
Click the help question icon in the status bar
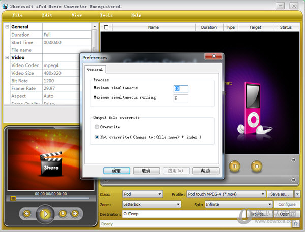[296, 224]
